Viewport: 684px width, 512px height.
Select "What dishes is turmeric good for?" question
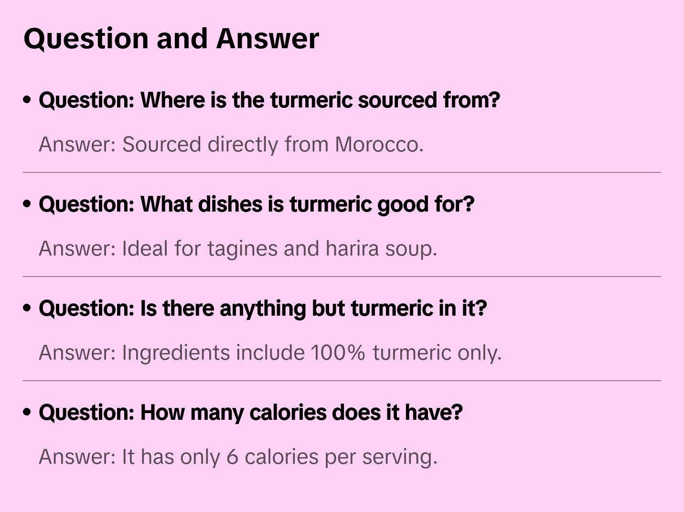click(x=256, y=204)
